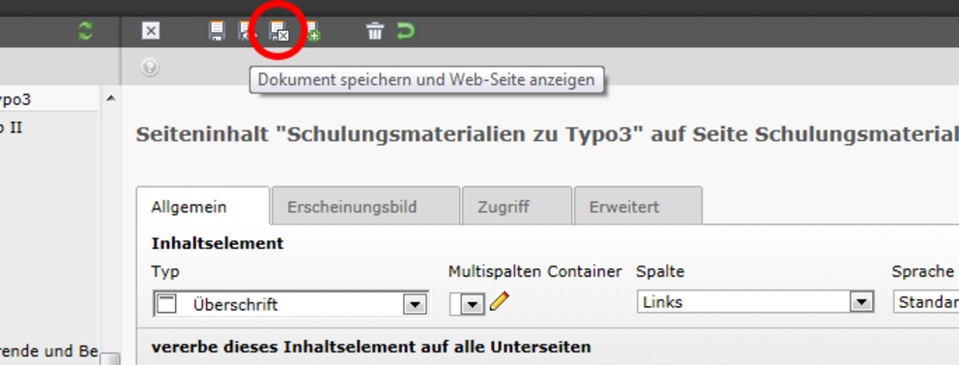The height and width of the screenshot is (365, 959).
Task: Save document and create new one
Action: click(311, 31)
